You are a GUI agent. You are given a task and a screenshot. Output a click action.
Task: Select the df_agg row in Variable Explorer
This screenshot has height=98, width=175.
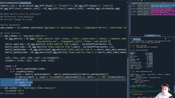pyautogui.click(x=153, y=6)
